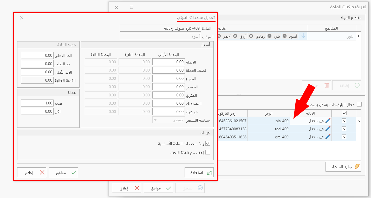Click the آخر شراء first unit price field
This screenshot has width=371, height=198.
click(168, 112)
